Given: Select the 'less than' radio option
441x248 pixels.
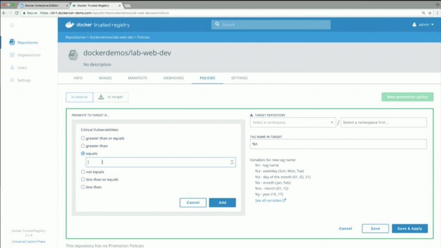Looking at the screenshot, I should [83, 187].
